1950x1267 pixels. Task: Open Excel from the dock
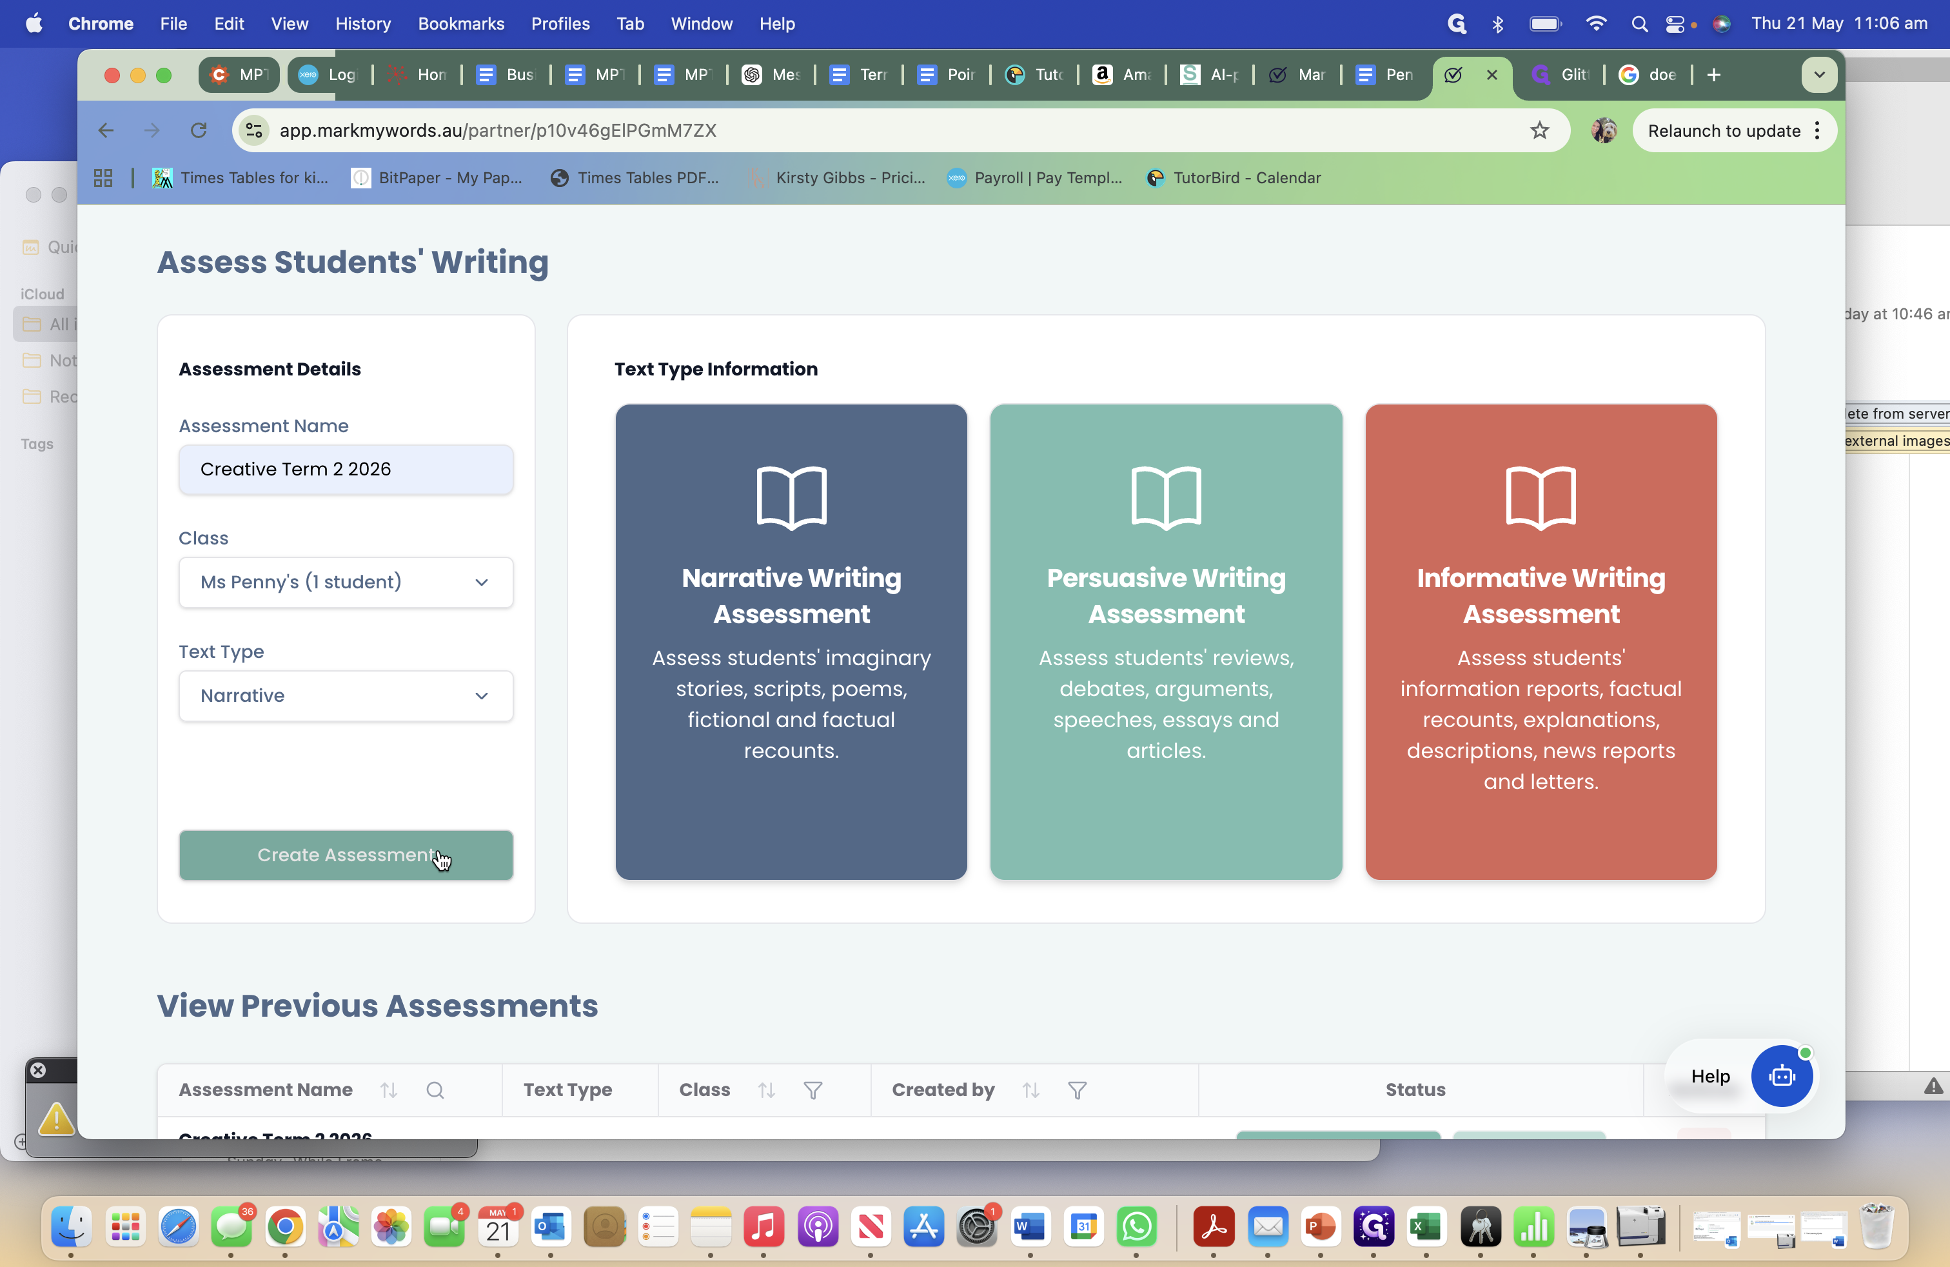tap(1426, 1227)
